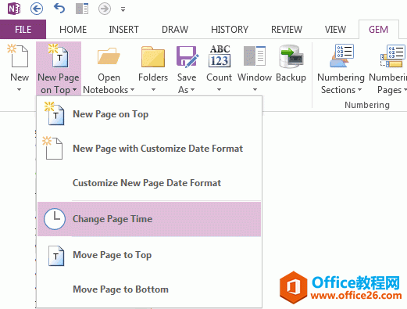
Task: Click the Numbering Sections icon
Action: (x=341, y=56)
